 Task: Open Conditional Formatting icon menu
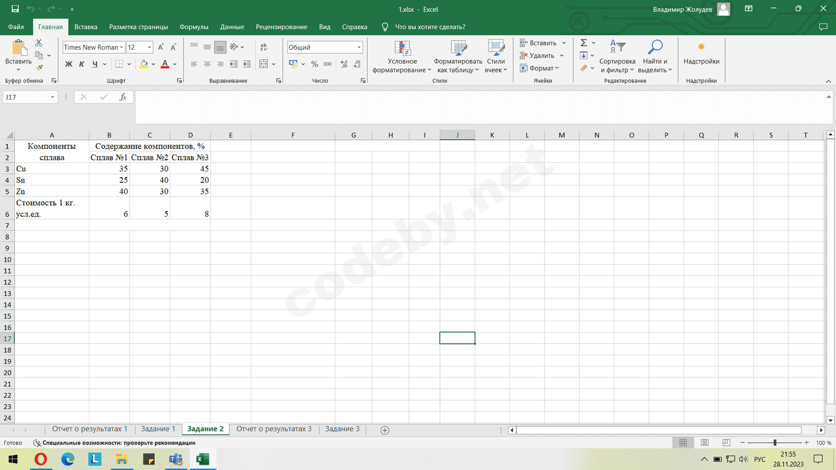[x=402, y=49]
